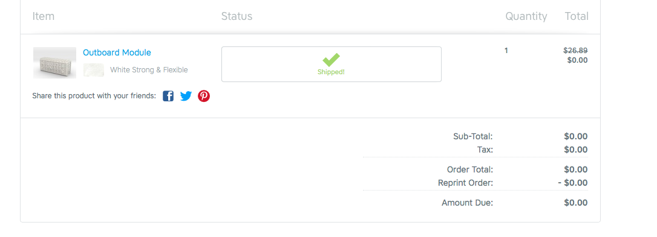Click the Sub-Total label
This screenshot has width=657, height=237.
click(473, 136)
